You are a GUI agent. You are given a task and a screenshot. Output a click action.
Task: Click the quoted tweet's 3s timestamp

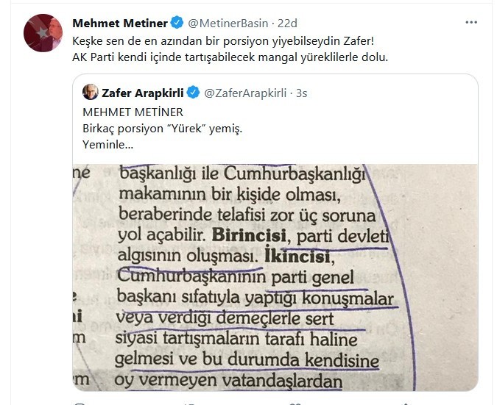[301, 93]
